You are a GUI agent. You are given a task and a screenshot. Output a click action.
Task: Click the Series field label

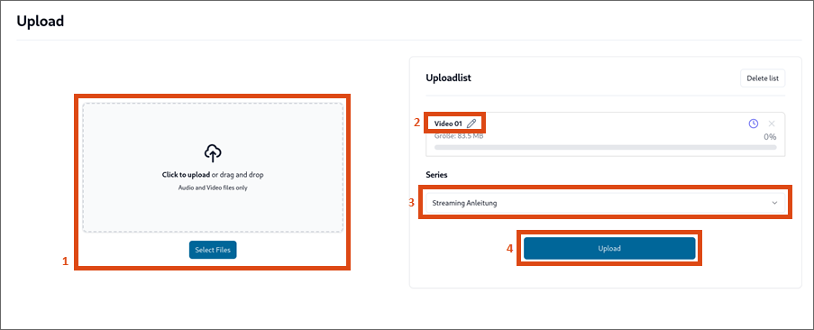(436, 175)
